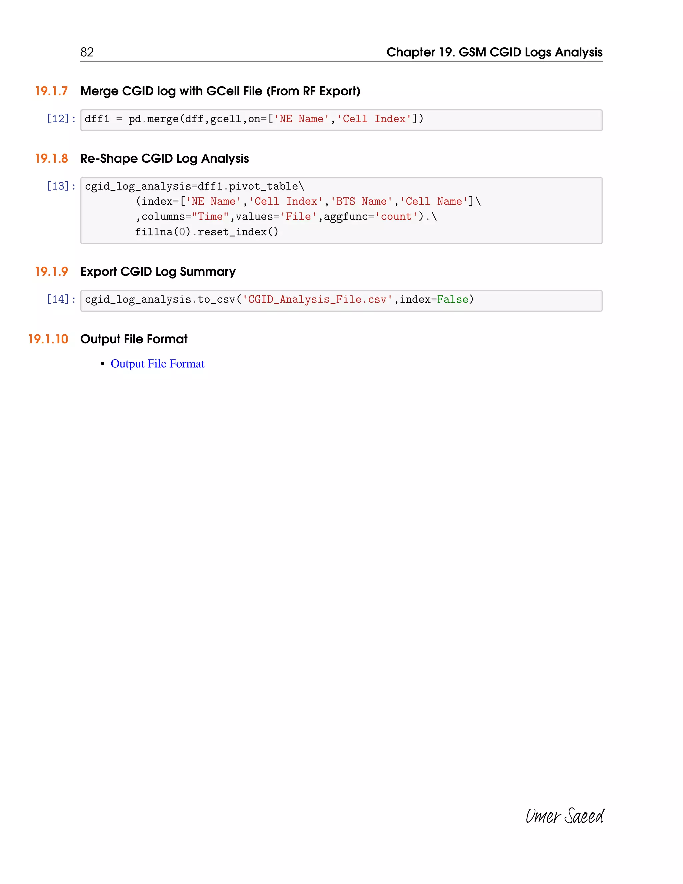Click the fillna(0).reset_index() code line
683x884 pixels.
click(207, 232)
